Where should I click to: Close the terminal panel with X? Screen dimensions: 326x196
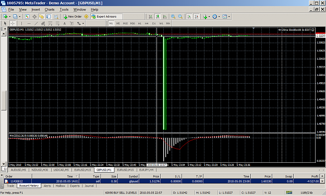[x=2, y=175]
